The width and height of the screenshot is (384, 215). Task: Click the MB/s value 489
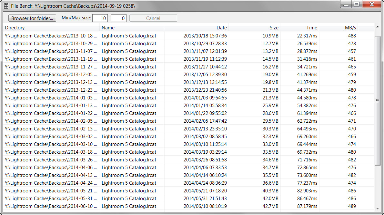352,206
